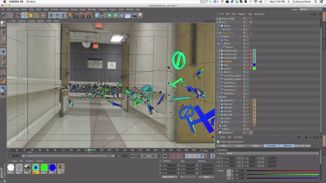Viewport: 326px width, 183px height.
Task: Click the Record Active Objects red button
Action: (171, 156)
